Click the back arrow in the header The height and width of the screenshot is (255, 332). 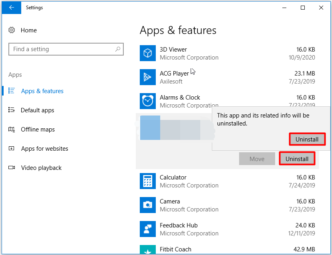click(11, 8)
